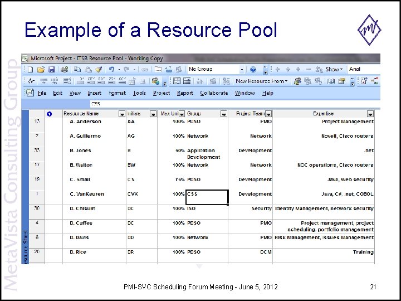This screenshot has width=401, height=301.
Task: Click the entry bar showing CSS
Action: click(x=235, y=104)
